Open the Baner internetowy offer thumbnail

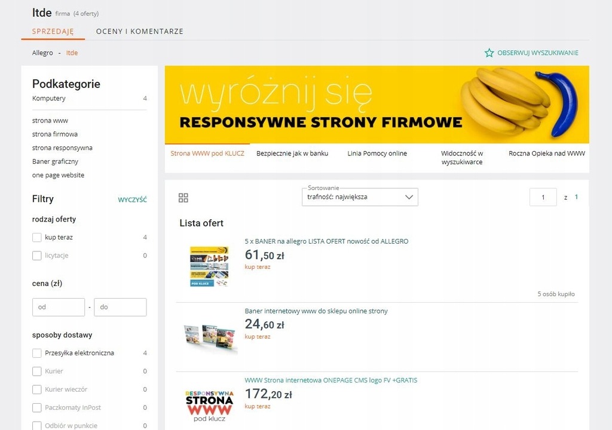pos(209,336)
